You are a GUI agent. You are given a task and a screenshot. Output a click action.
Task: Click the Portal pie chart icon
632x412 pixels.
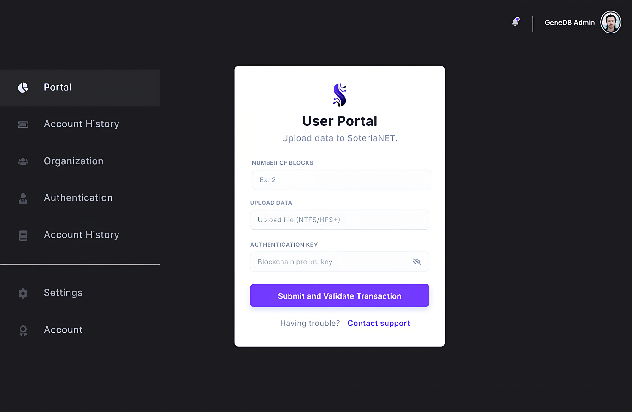pos(23,88)
